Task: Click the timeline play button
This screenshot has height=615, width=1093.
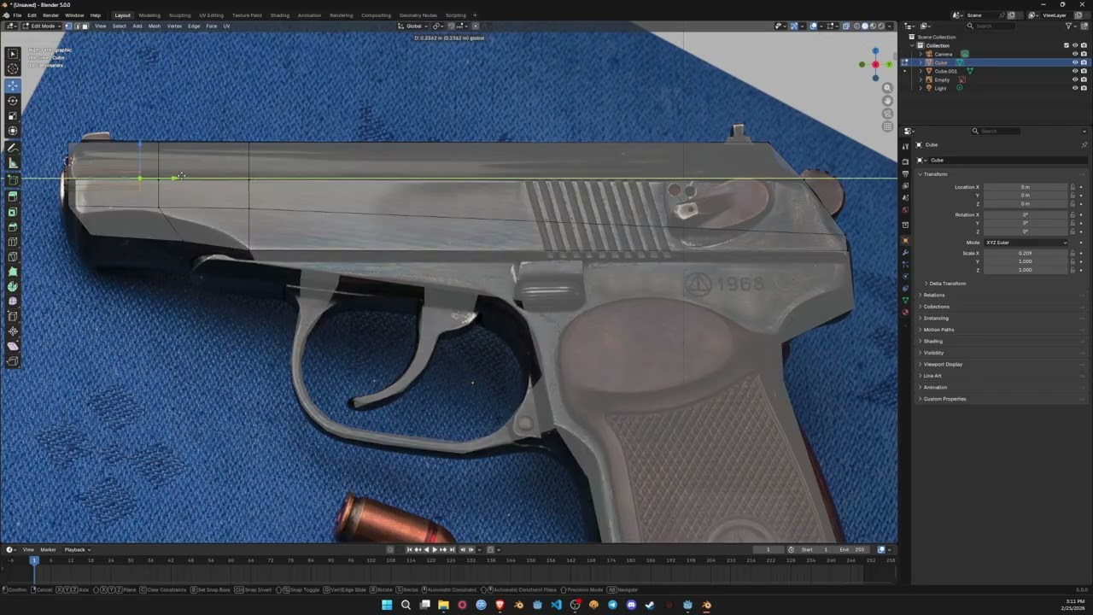Action: pyautogui.click(x=435, y=549)
